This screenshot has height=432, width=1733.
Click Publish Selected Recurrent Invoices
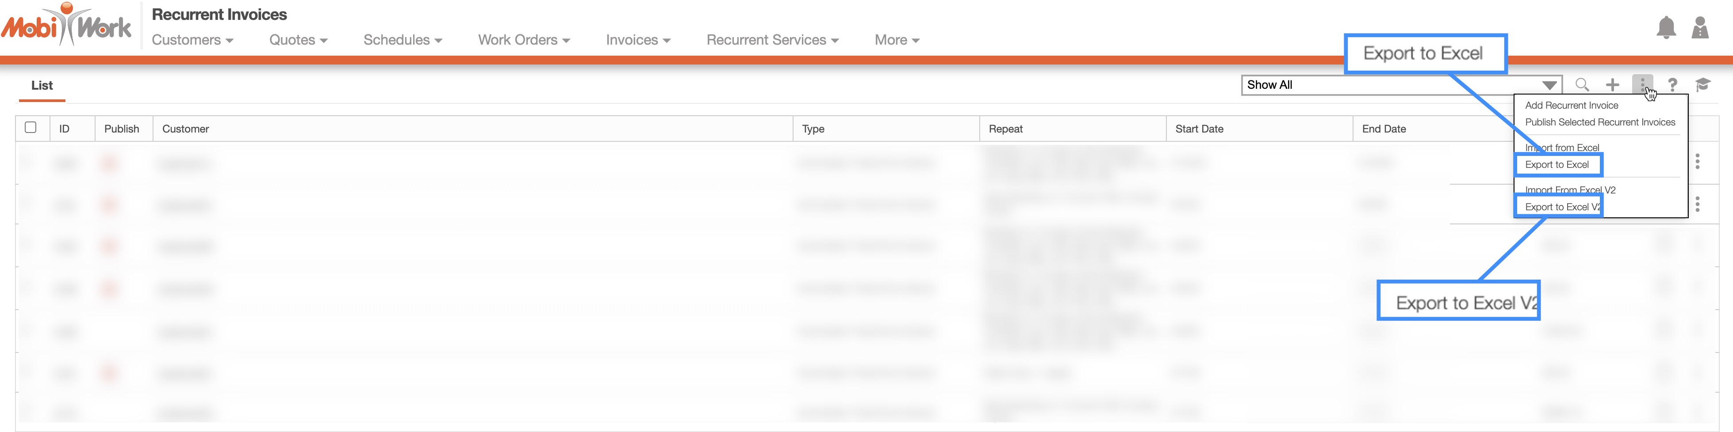point(1600,122)
